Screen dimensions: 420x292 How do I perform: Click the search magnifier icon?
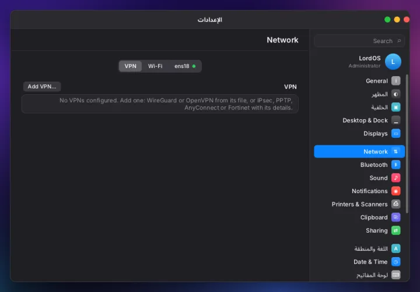point(399,41)
